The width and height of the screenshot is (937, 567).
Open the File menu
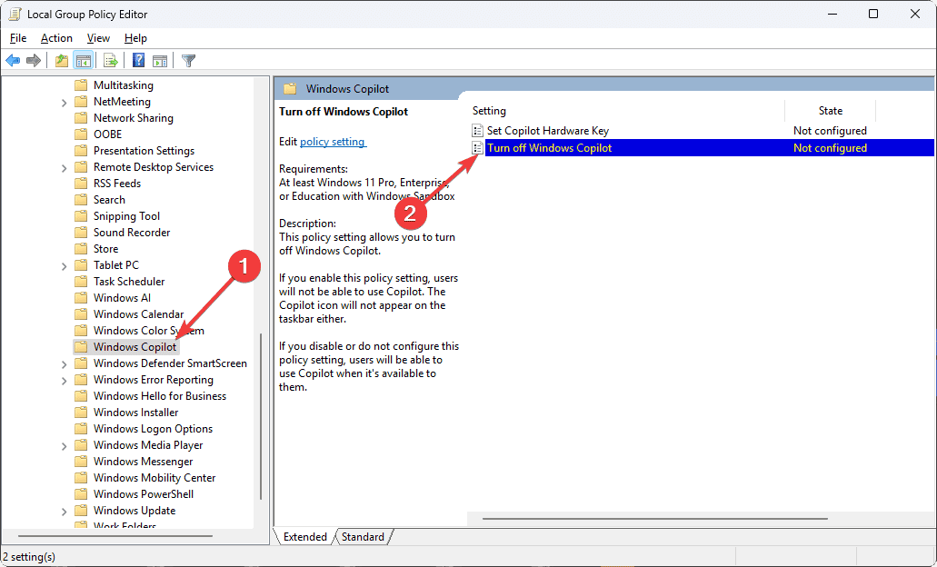click(x=18, y=37)
